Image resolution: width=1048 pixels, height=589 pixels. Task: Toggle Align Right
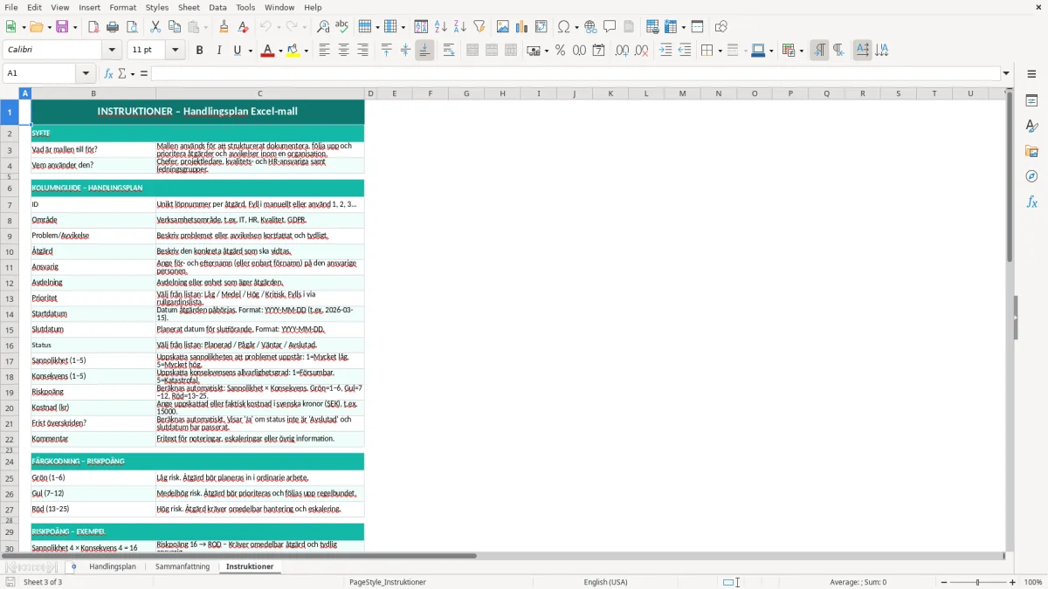click(x=362, y=51)
